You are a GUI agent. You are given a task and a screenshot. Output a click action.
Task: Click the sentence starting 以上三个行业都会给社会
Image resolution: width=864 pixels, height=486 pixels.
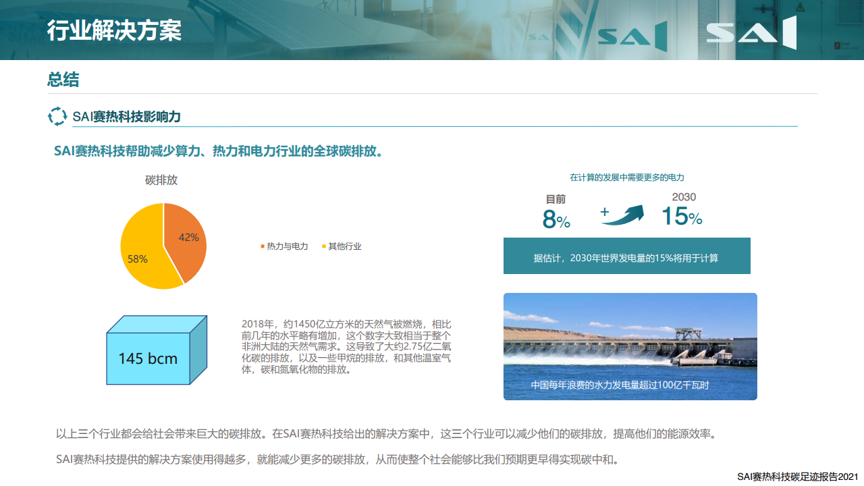click(x=385, y=433)
